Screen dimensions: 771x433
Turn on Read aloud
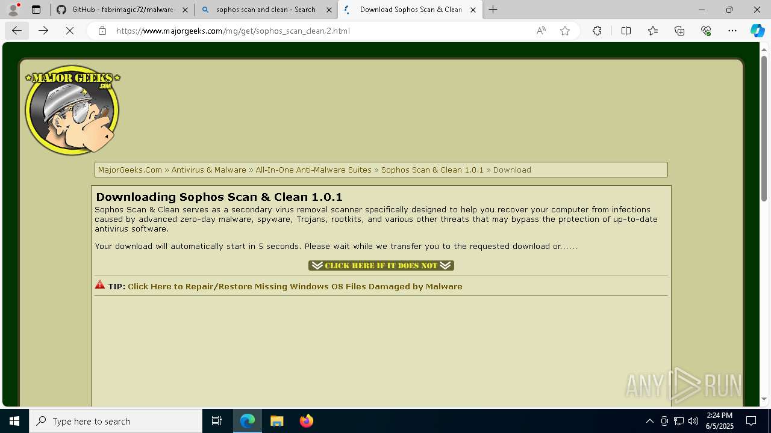coord(541,31)
